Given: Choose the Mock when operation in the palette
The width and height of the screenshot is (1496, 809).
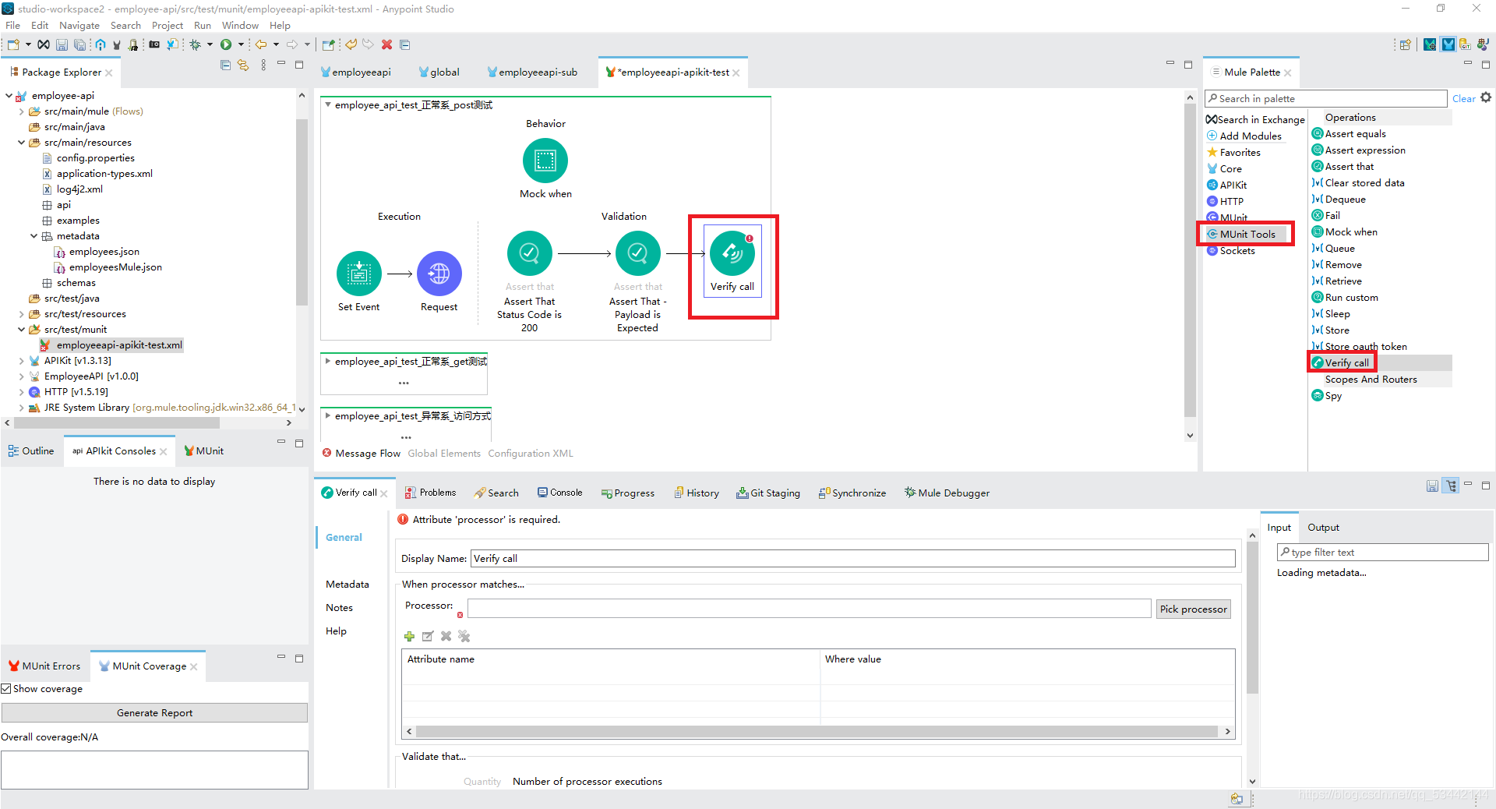Looking at the screenshot, I should (x=1350, y=231).
